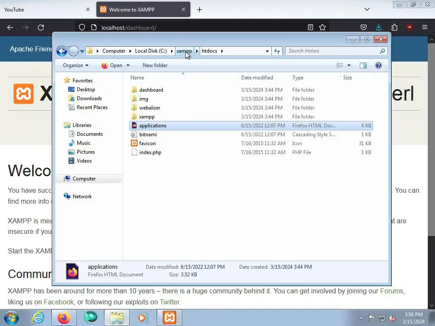Sort files by the Name column header

183,78
